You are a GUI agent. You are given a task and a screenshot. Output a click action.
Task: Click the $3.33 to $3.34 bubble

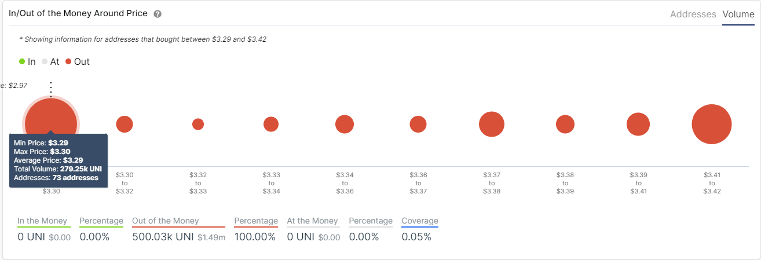click(x=271, y=124)
